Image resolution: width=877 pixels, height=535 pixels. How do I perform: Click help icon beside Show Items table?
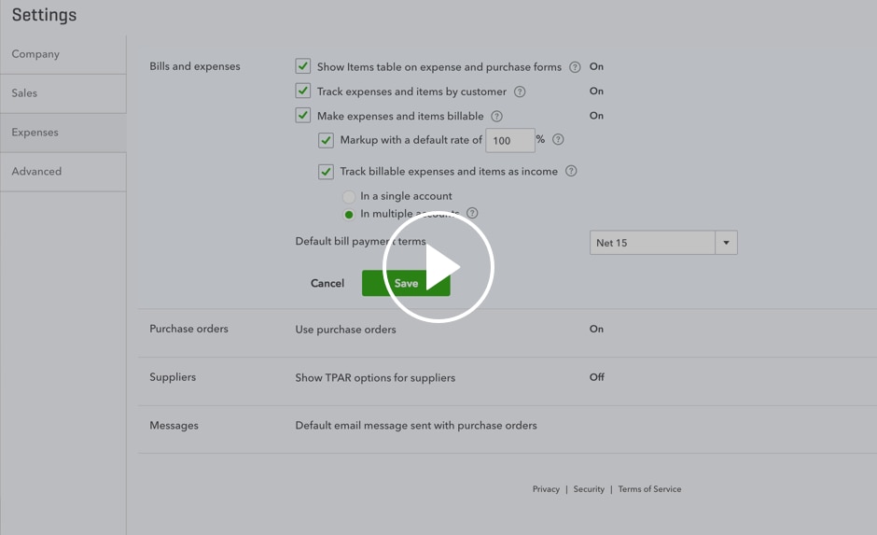coord(575,67)
